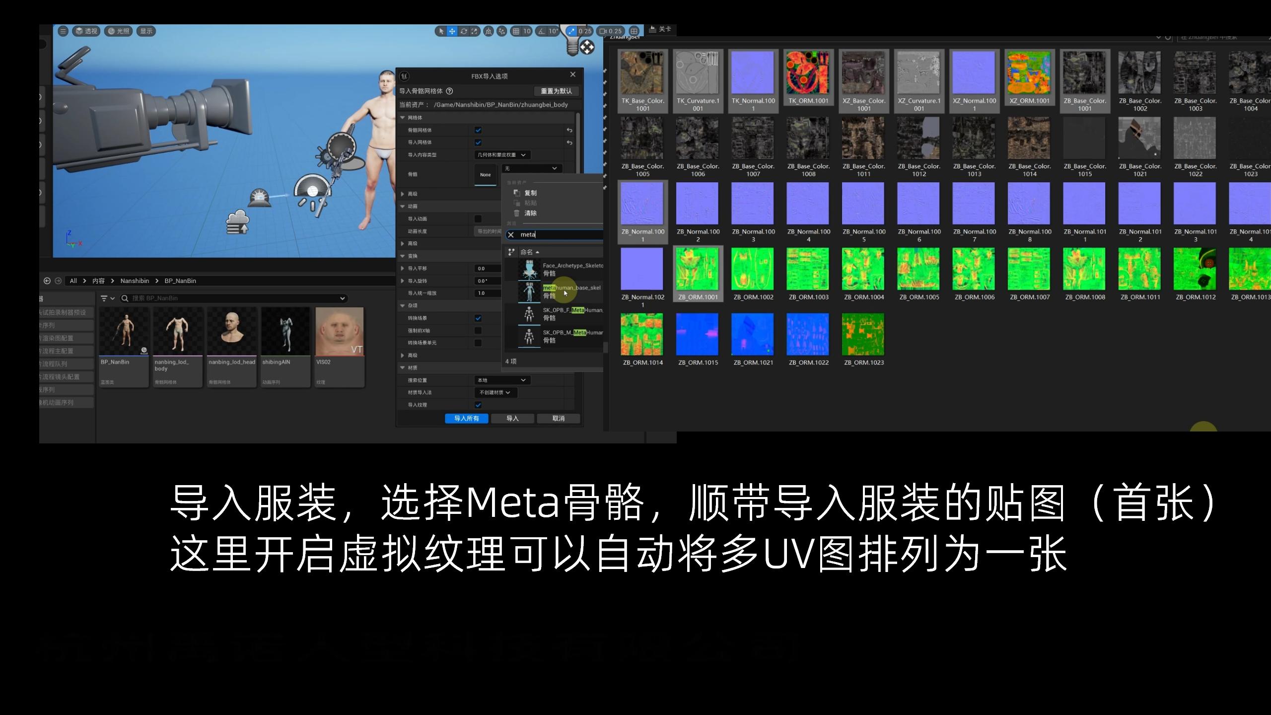Open the 搜索位置 dropdown showing 本地

[502, 380]
